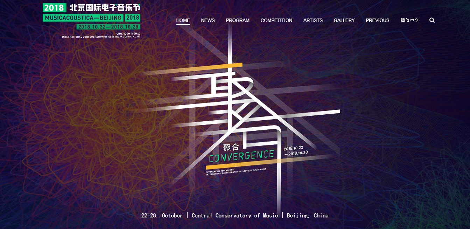Screen dimensions: 470x229
Task: Click the 北京国际电子音乐节 logo title
Action: [x=105, y=8]
